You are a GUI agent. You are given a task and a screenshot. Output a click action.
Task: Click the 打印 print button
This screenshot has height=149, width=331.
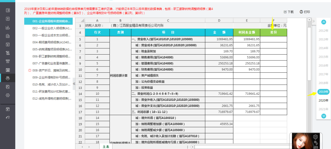click(305, 12)
